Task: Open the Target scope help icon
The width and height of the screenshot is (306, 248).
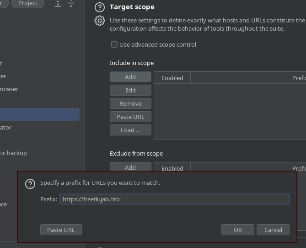Action: 99,7
